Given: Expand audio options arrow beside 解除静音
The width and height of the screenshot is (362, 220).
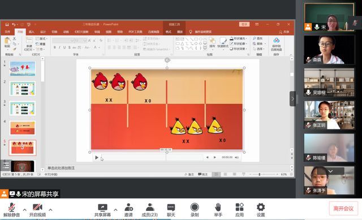Looking at the screenshot, I should tap(24, 210).
